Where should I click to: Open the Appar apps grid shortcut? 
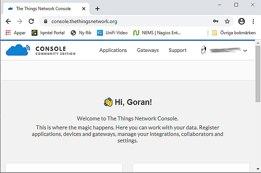16,33
